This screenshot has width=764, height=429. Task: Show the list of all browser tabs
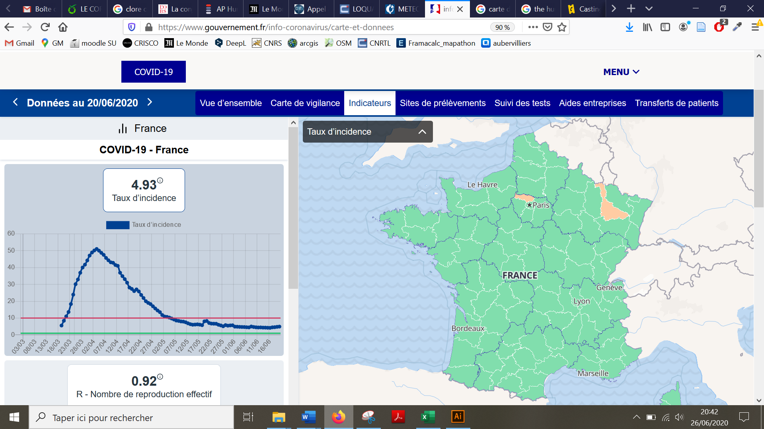click(649, 9)
